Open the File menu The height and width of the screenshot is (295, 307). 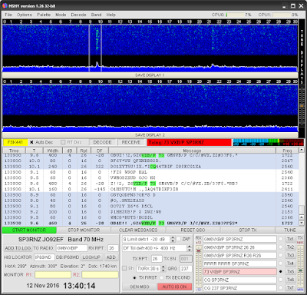coord(8,15)
